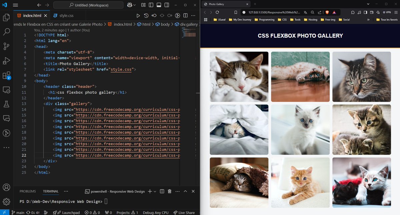Click Debug Any CPU in status bar
Viewport: 400px width, 215px height.
156,212
